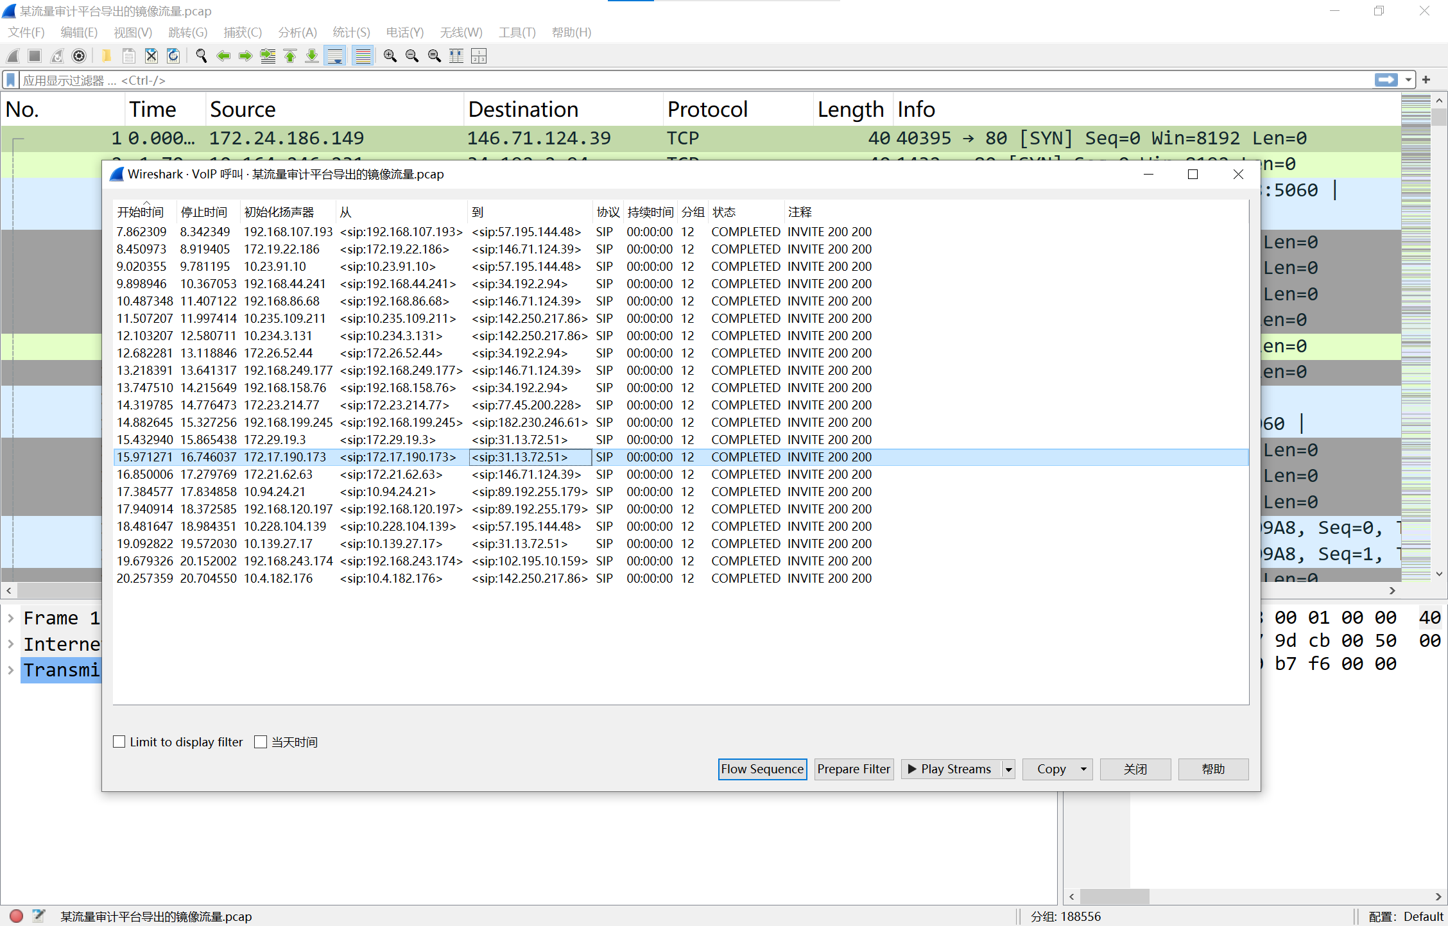This screenshot has width=1448, height=926.
Task: Click the Prepare Filter button
Action: pos(854,769)
